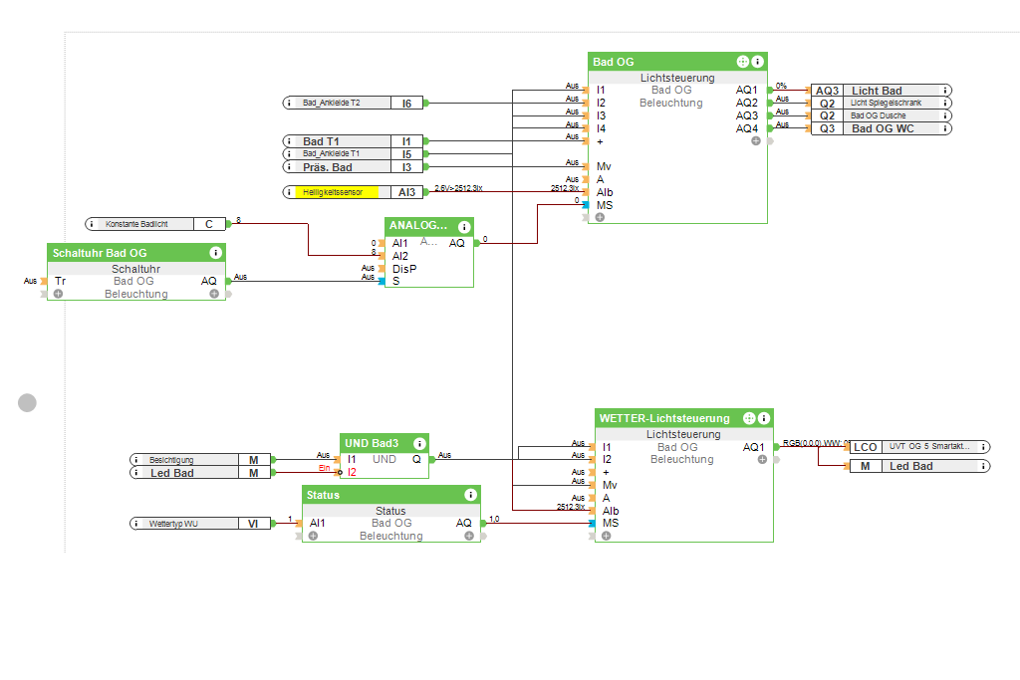1020x680 pixels.
Task: Select the yellow highlighted Helligkeitssensor label
Action: click(x=338, y=192)
